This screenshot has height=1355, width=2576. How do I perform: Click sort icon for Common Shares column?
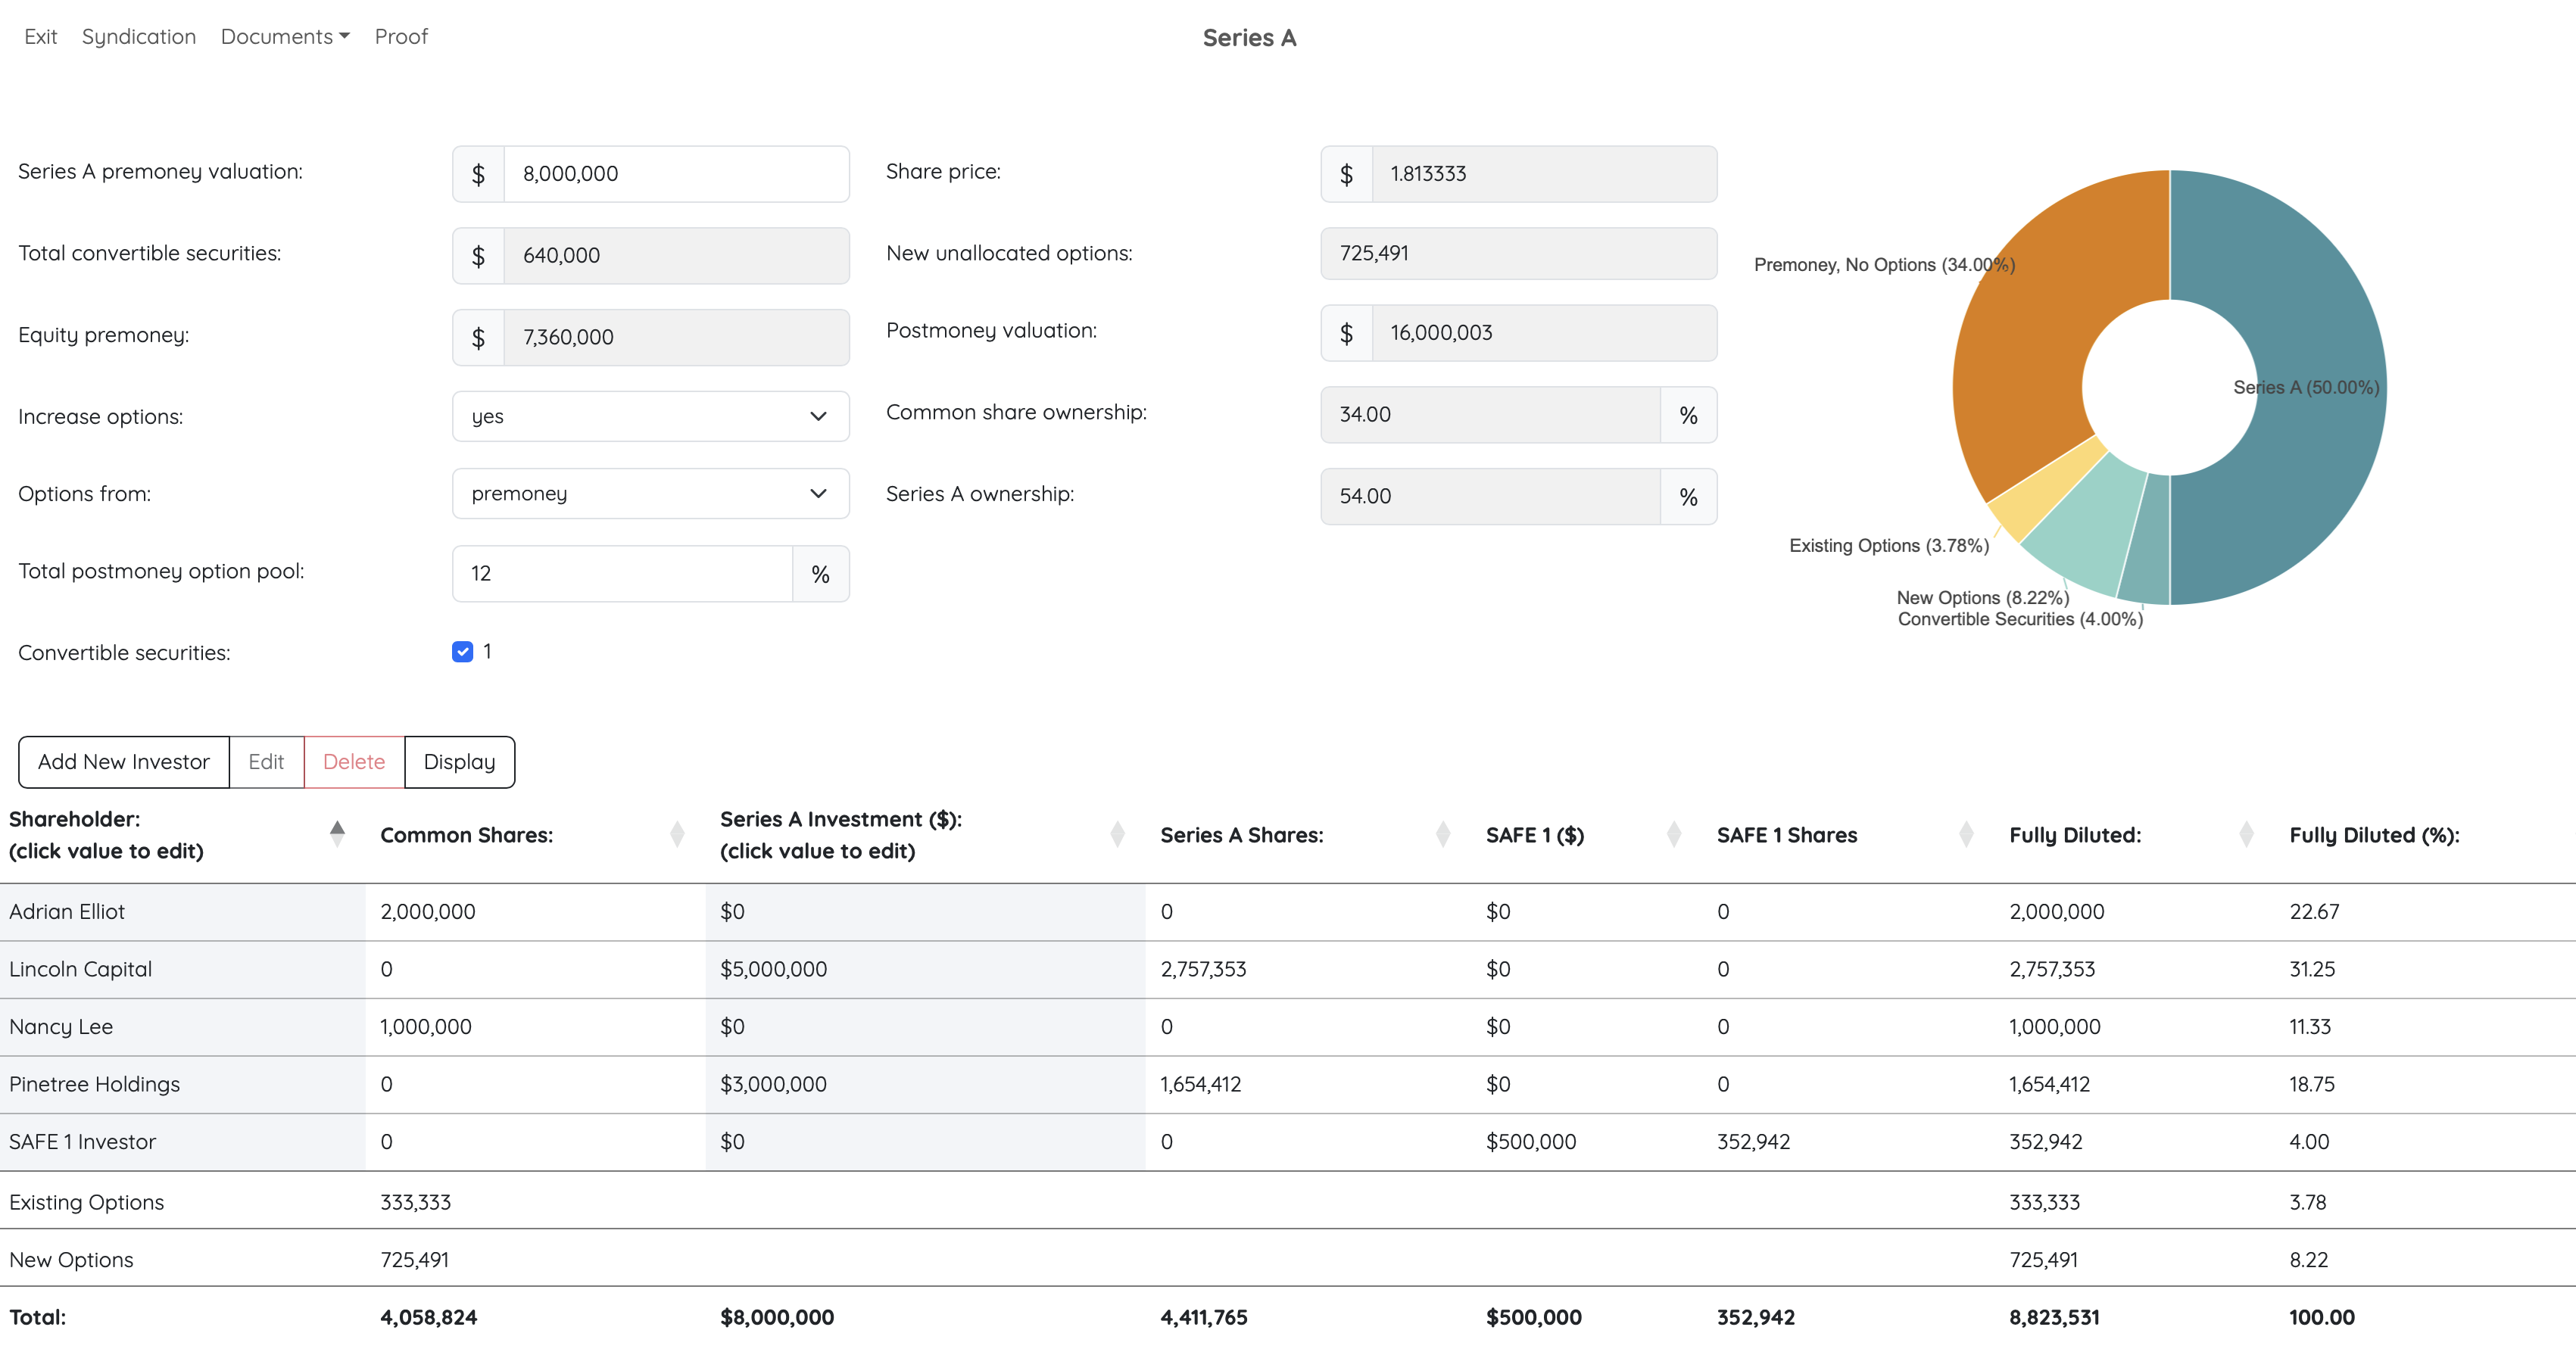[677, 834]
